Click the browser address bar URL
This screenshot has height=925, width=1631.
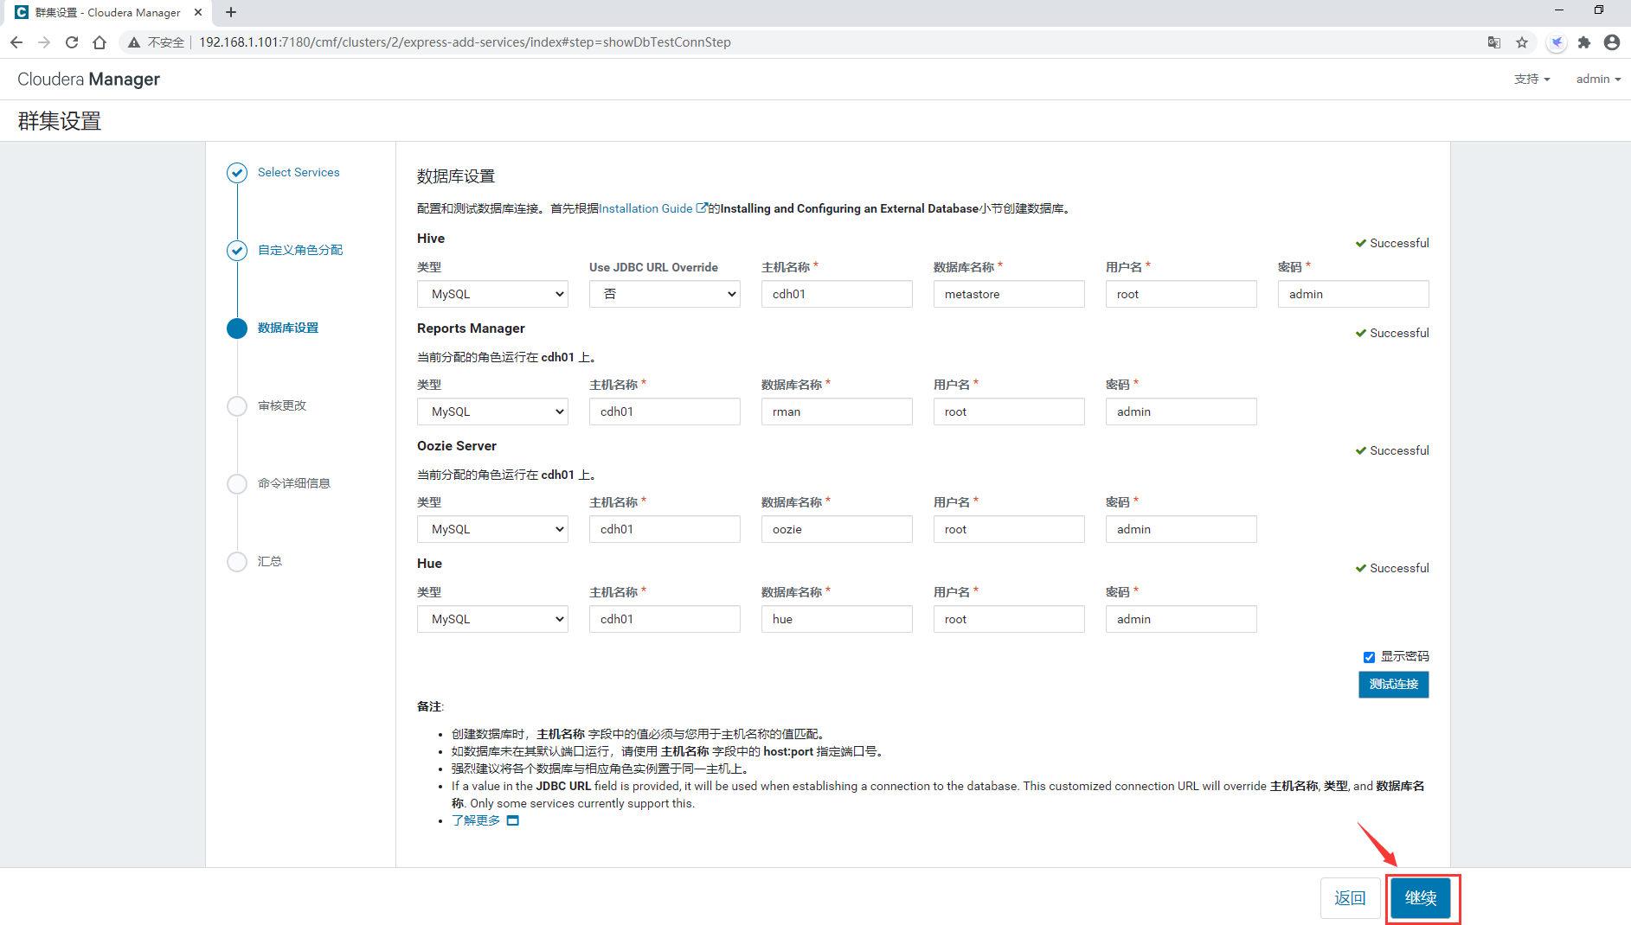click(465, 42)
